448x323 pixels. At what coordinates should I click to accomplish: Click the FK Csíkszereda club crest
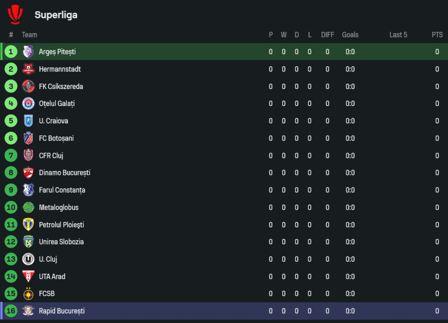pos(28,86)
